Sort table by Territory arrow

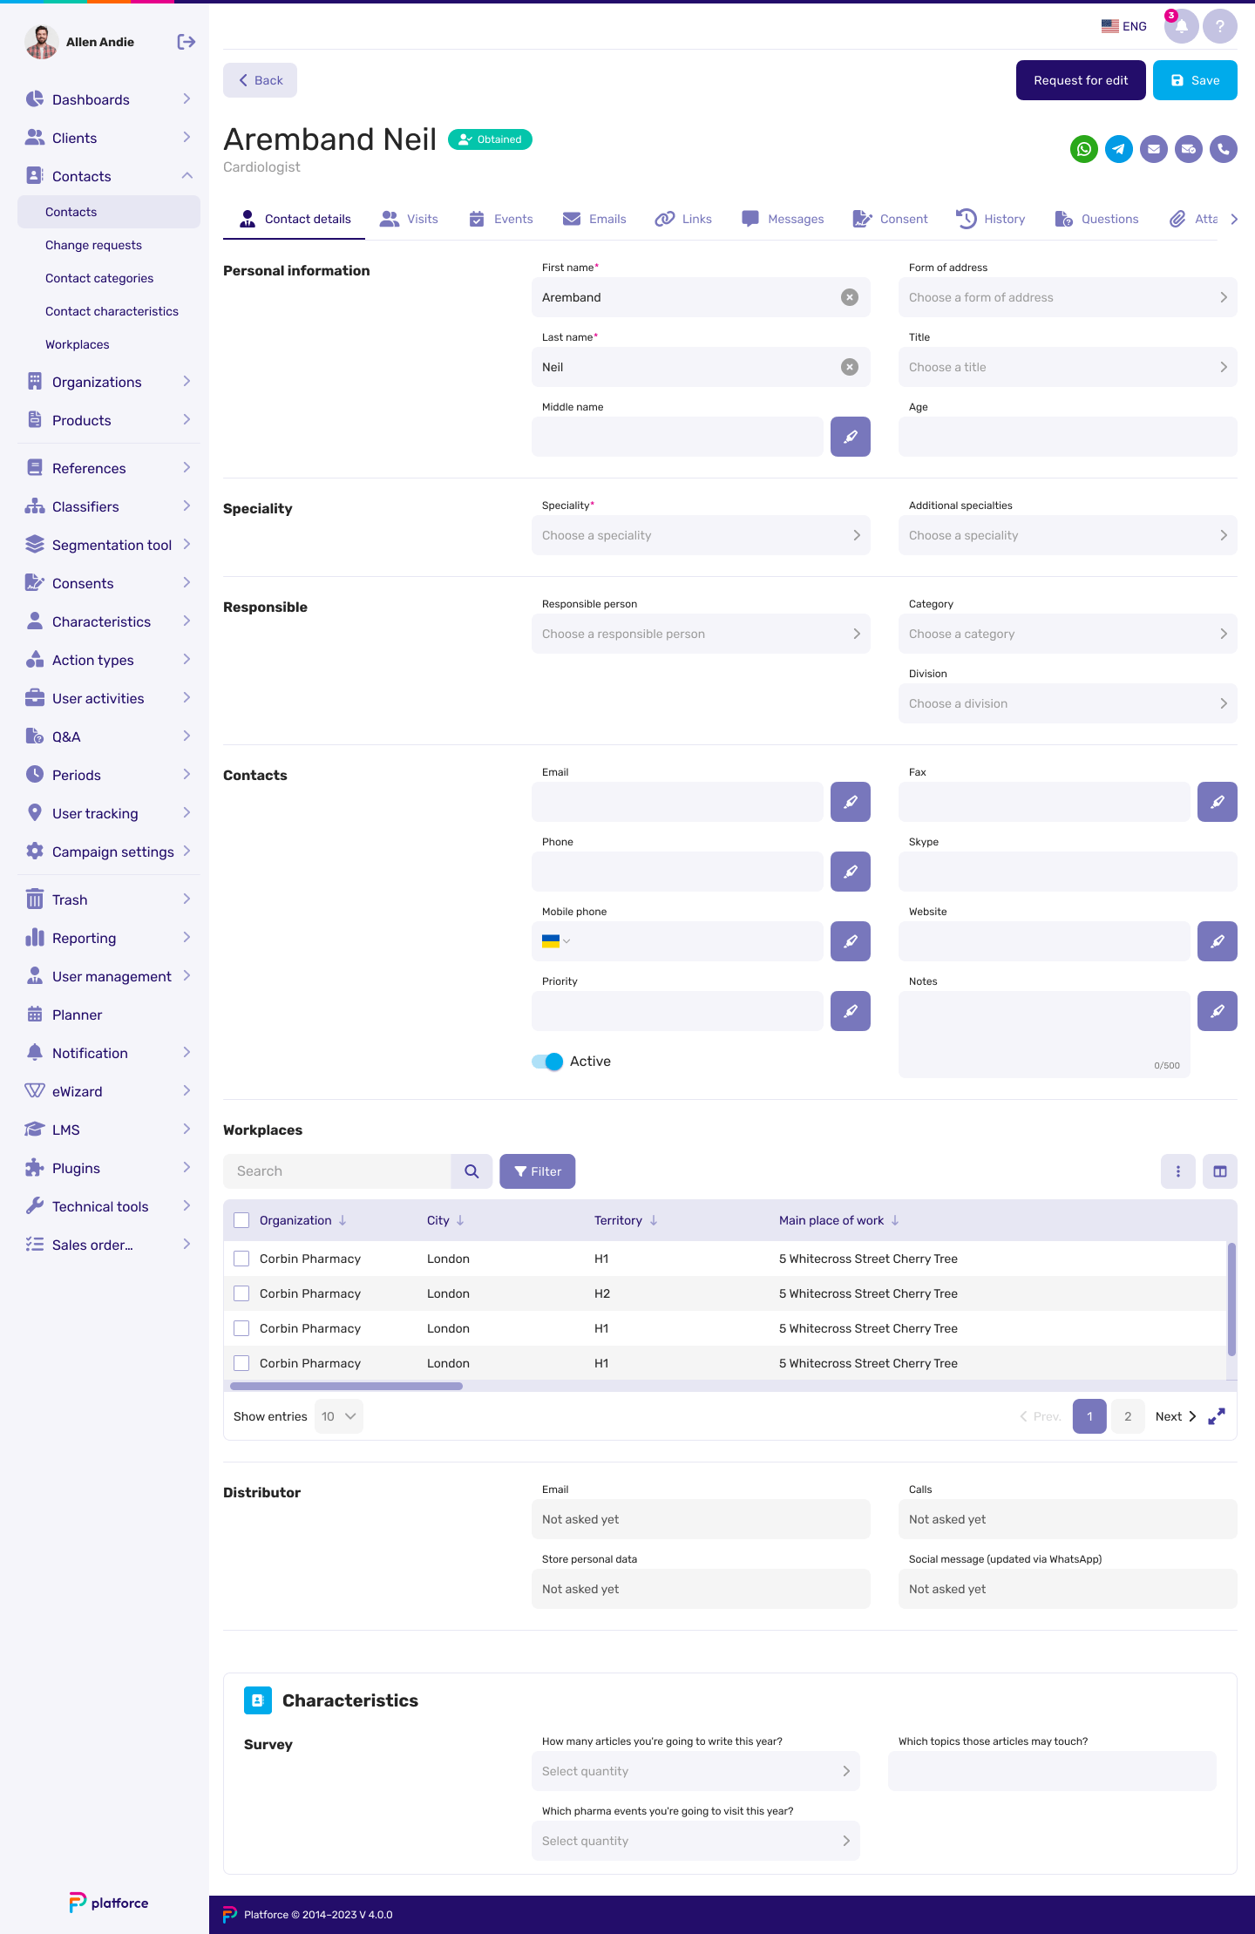pos(654,1220)
